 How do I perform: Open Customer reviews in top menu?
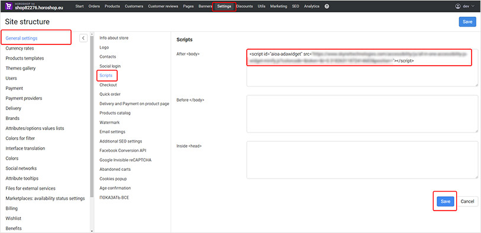[x=163, y=6]
